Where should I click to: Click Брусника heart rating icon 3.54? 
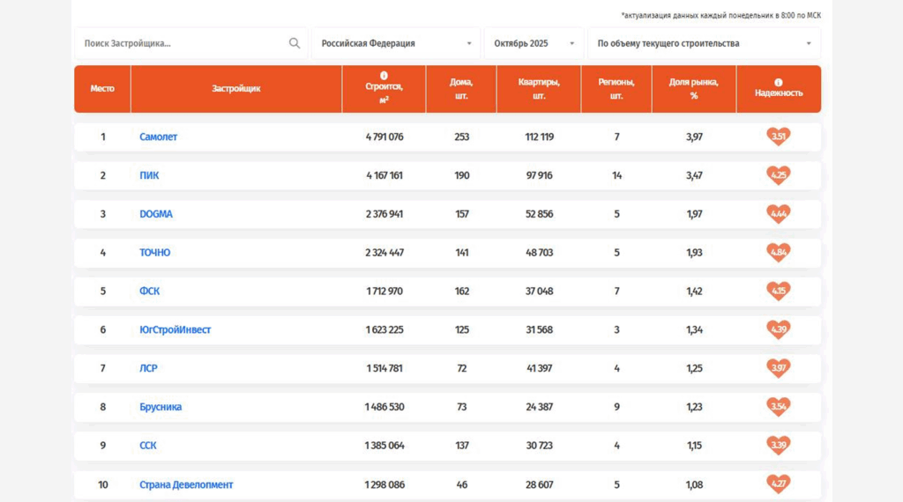tap(778, 407)
